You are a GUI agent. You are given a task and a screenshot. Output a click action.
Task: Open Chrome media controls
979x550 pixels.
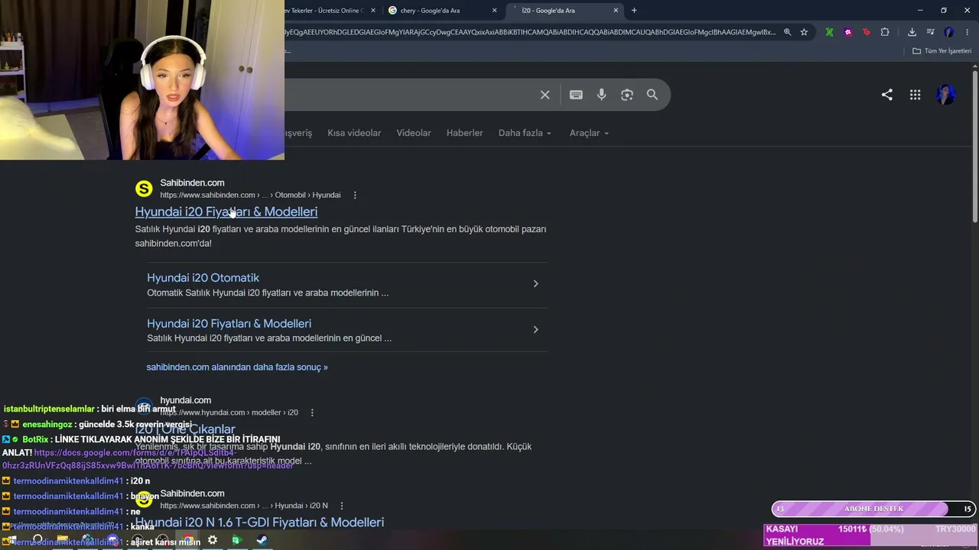pyautogui.click(x=930, y=32)
